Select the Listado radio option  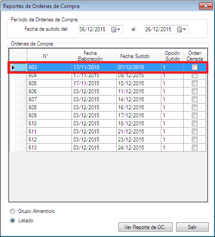point(13,220)
